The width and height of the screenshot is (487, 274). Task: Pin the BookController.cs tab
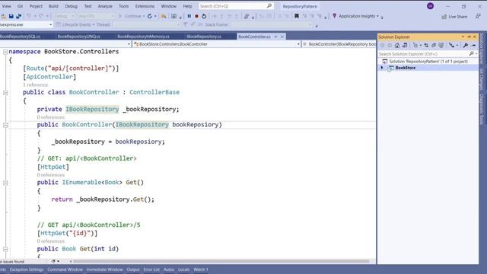[x=275, y=37]
